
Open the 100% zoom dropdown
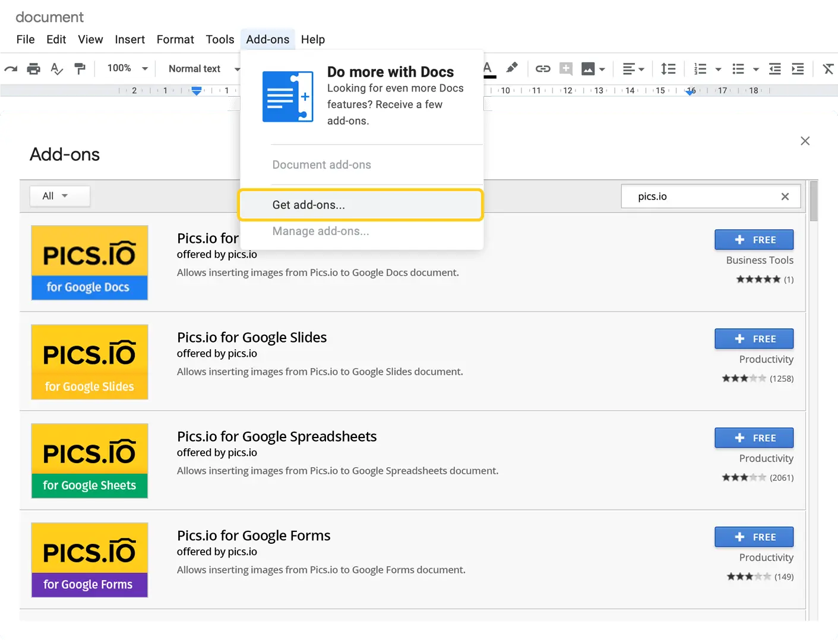[x=127, y=68]
